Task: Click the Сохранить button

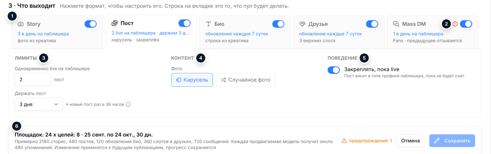Action: point(452,141)
